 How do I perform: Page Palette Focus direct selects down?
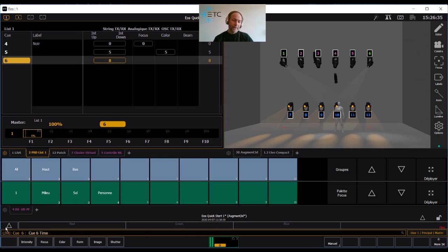(401, 193)
